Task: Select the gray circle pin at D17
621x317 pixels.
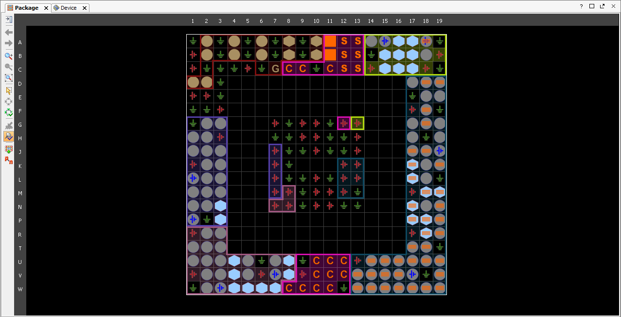Action: coord(412,82)
